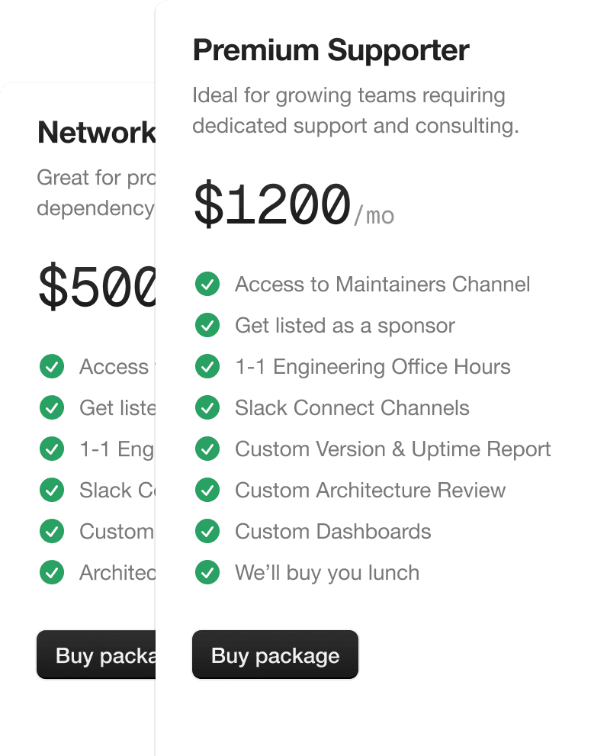This screenshot has height=756, width=607.
Task: Select the Premium Supporter heading
Action: [x=331, y=50]
